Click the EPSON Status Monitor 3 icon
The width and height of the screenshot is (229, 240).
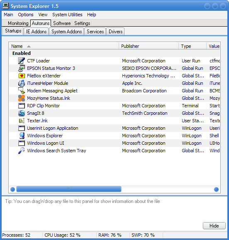22,68
